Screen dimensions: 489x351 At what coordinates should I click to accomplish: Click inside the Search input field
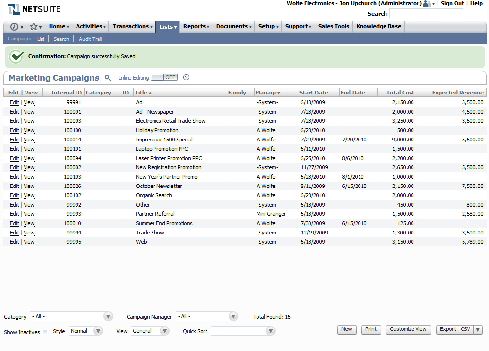[x=426, y=13]
